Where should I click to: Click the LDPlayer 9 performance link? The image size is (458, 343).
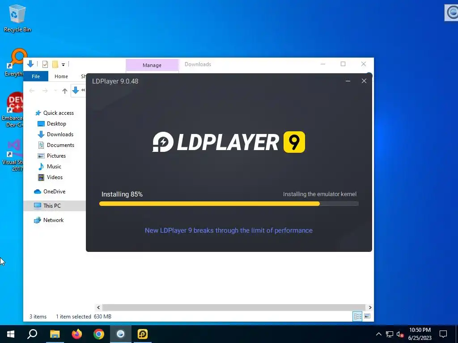229,230
